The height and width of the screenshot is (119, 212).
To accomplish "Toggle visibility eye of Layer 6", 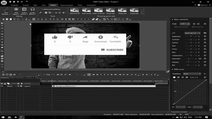I will coord(2,86).
